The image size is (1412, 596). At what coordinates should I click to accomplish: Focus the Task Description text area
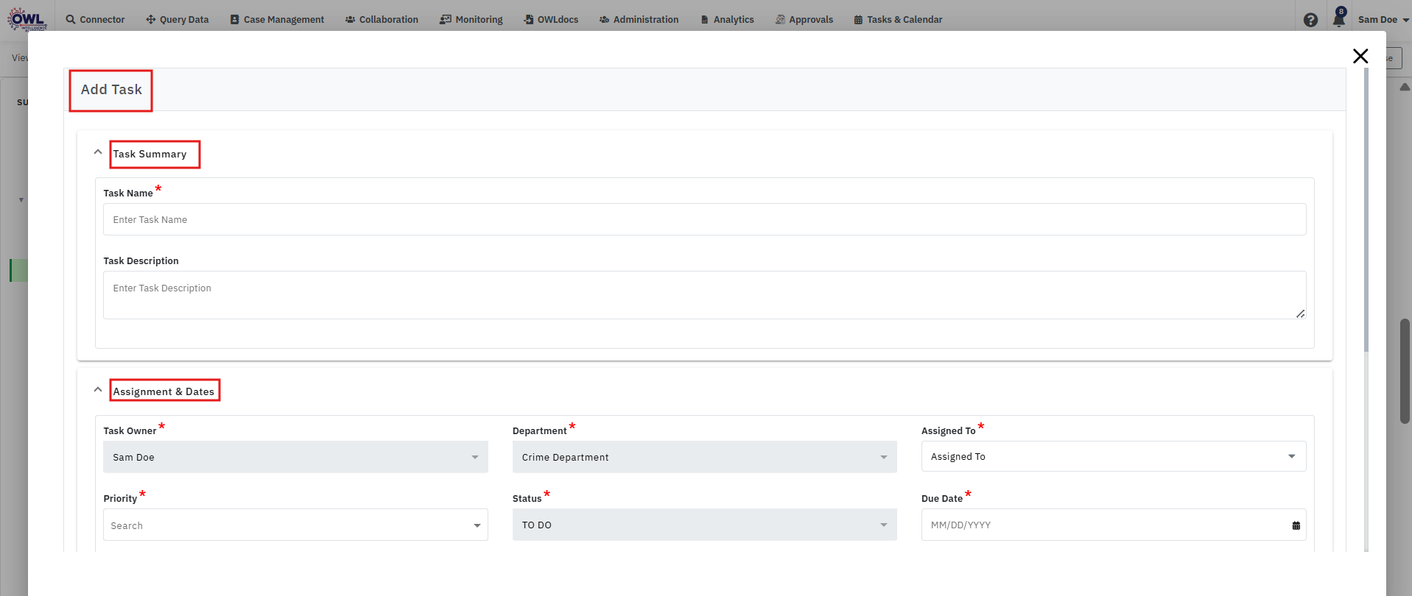(704, 295)
